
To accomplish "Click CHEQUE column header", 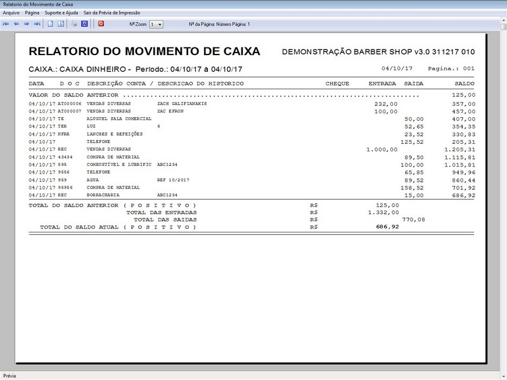I will point(337,84).
